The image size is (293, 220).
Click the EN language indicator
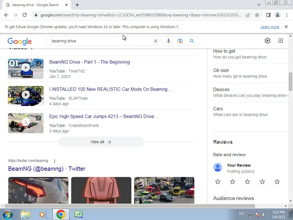[x=241, y=214]
